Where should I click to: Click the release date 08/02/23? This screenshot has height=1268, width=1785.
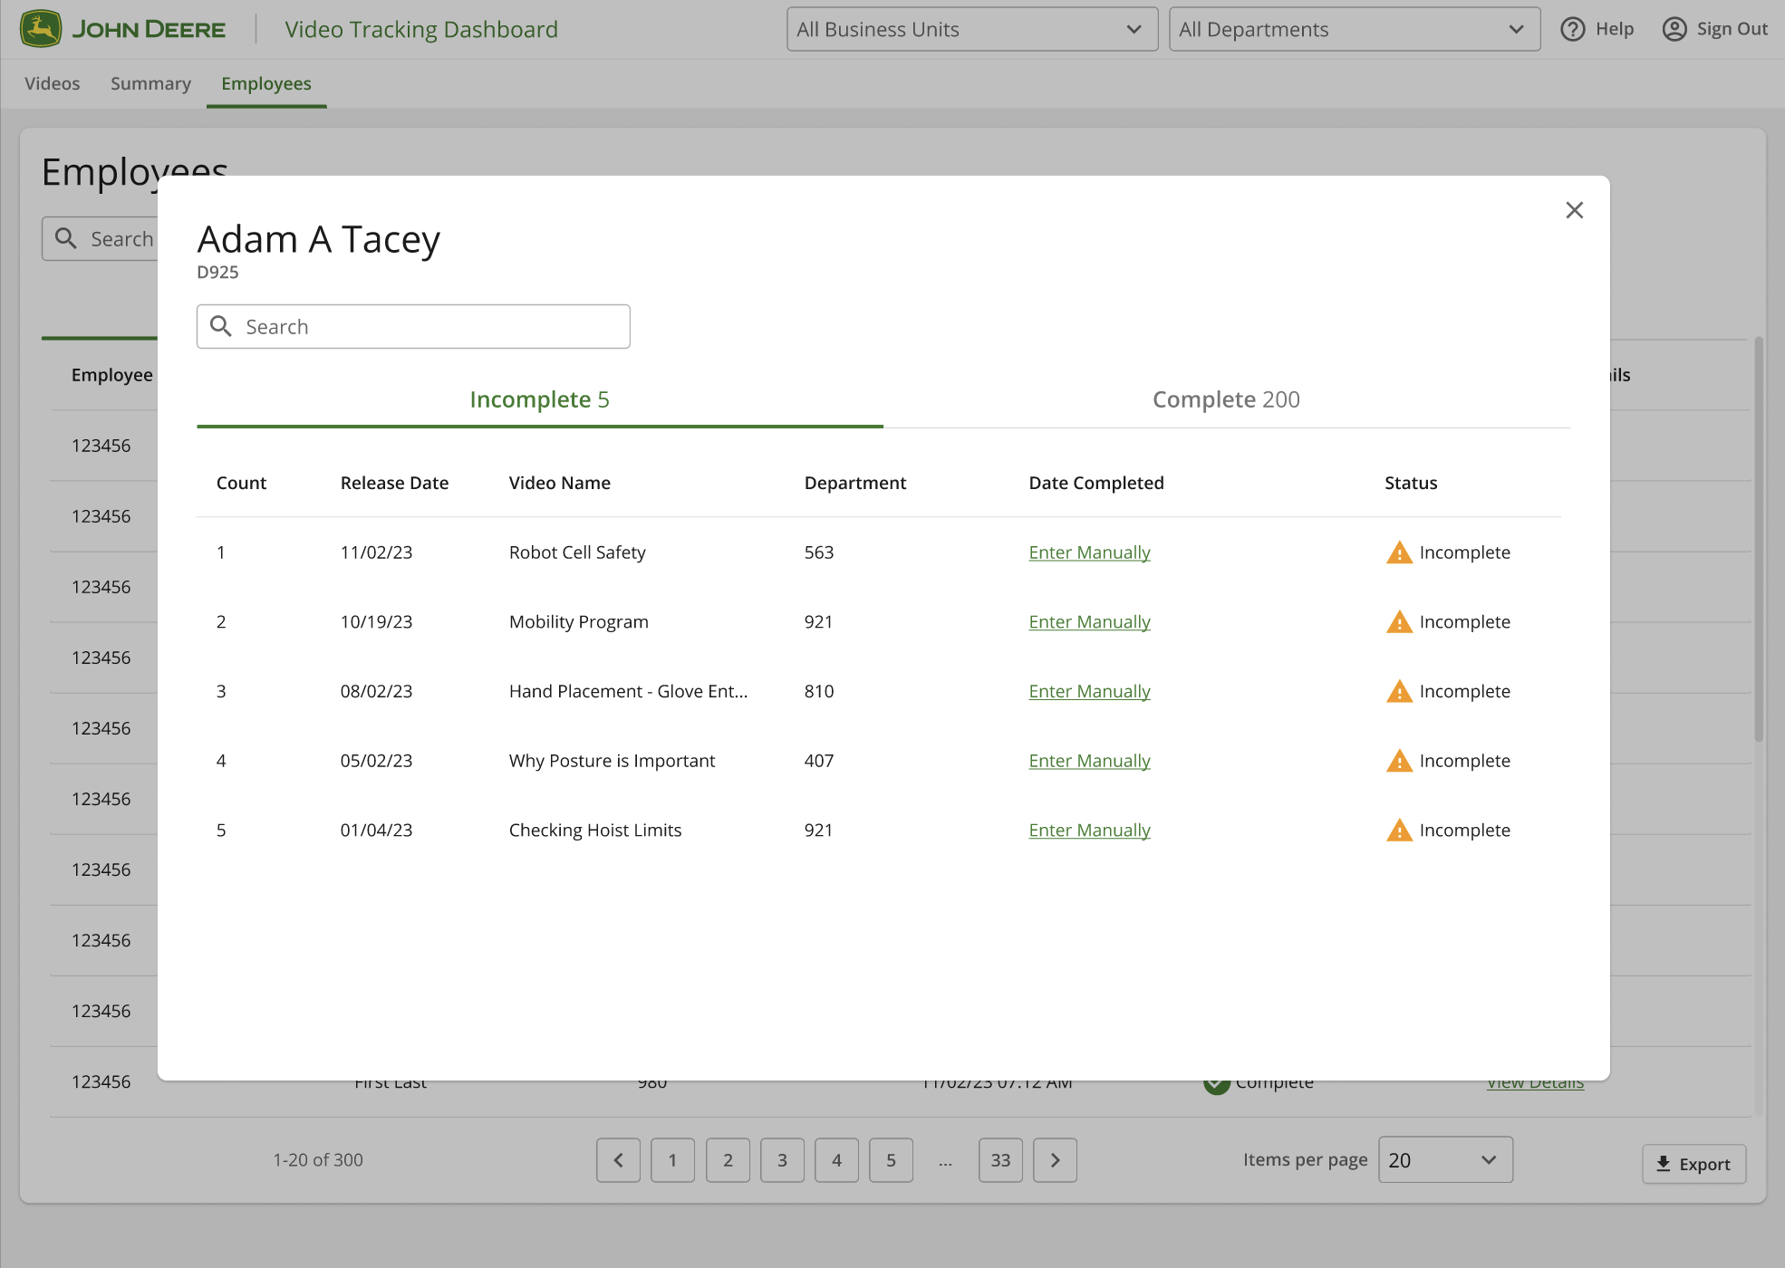click(376, 691)
